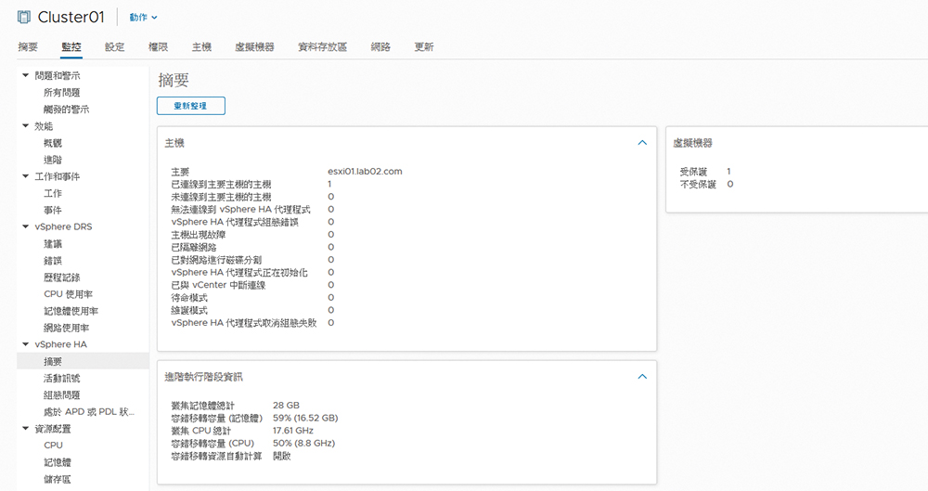Open 事件 under 工作和事件
928x491 pixels.
pos(53,211)
